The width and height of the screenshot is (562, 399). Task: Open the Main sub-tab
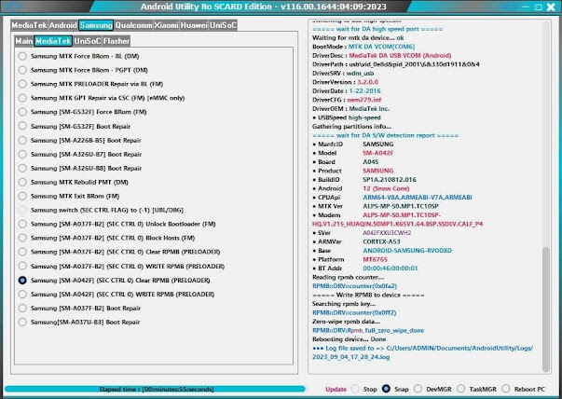(x=24, y=41)
